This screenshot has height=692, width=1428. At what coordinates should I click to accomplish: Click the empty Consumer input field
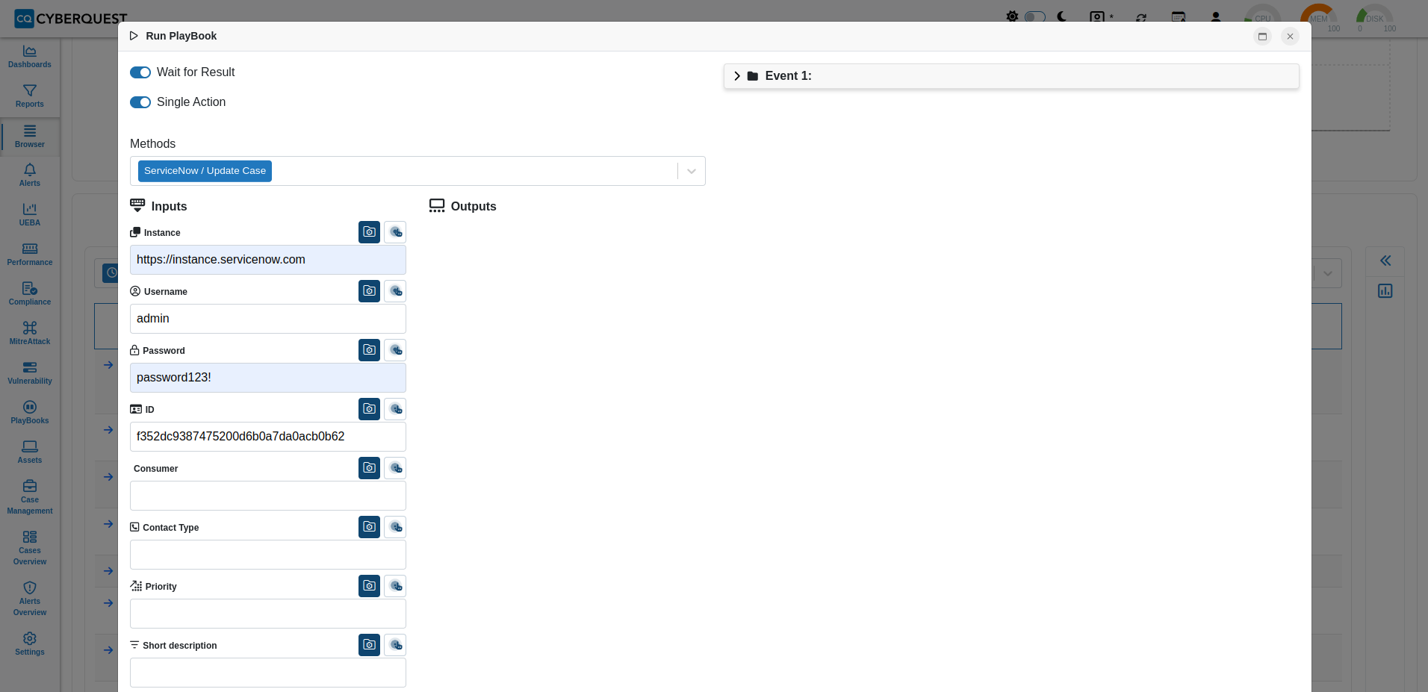[268, 496]
